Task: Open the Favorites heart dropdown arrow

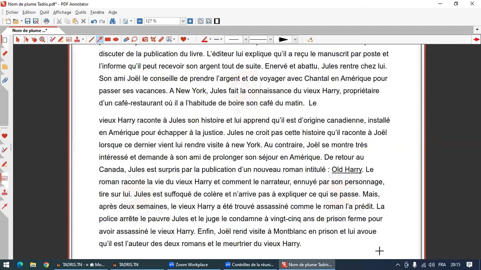Action: click(188, 39)
